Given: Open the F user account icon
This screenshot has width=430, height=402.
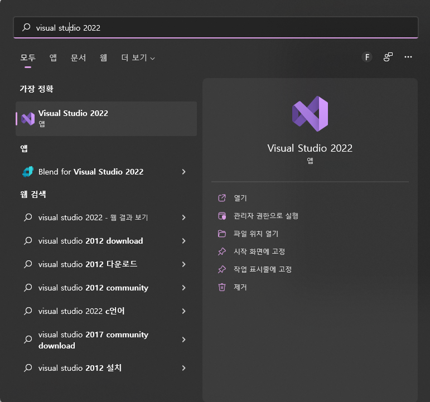Looking at the screenshot, I should click(x=366, y=57).
